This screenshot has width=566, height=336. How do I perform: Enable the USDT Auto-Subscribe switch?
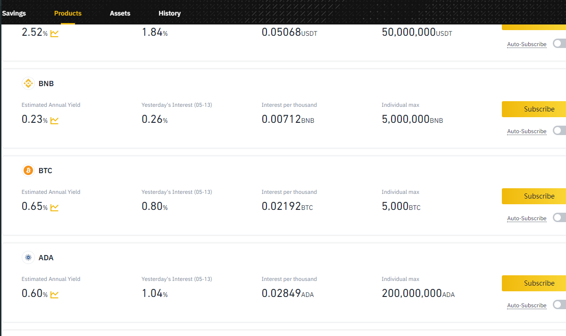(559, 44)
